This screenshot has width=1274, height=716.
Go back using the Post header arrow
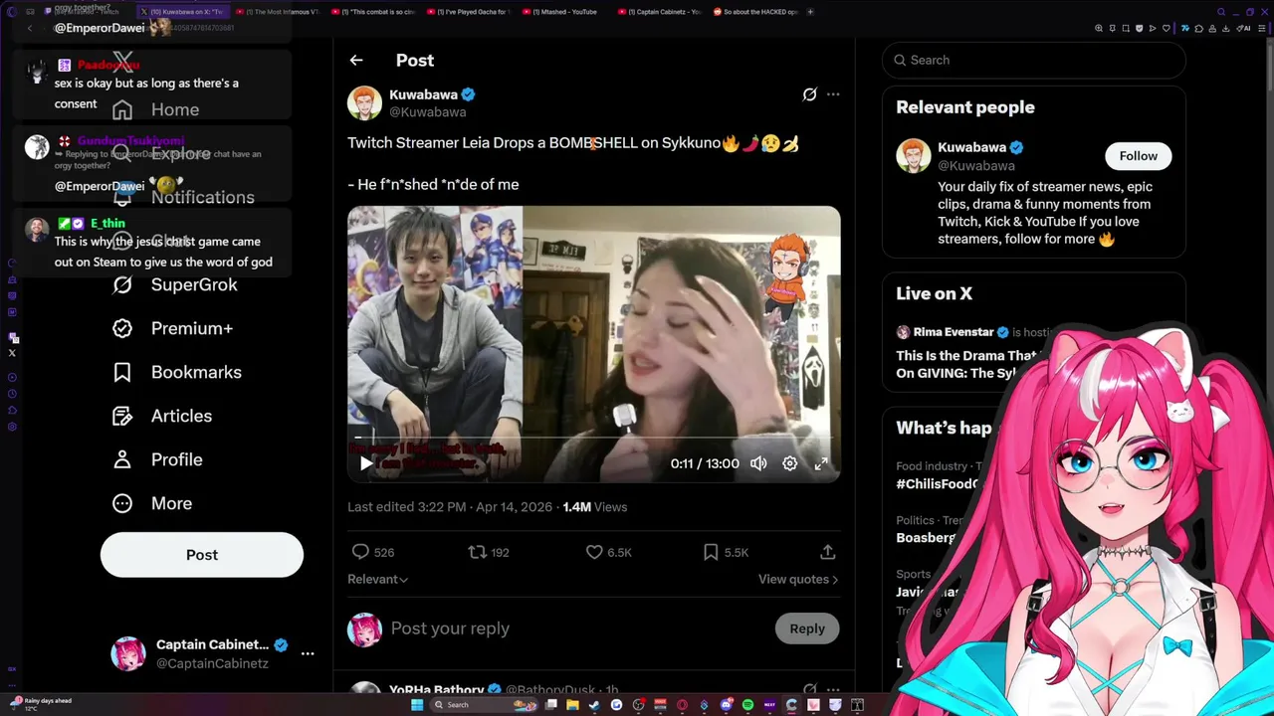pyautogui.click(x=356, y=61)
